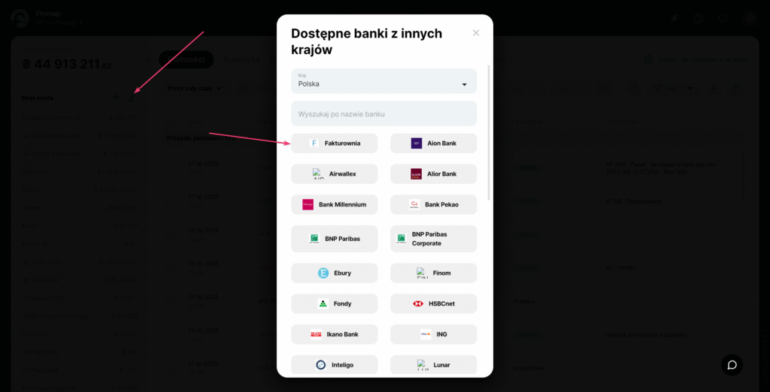Tick the select-all checkbox in payments header
770x392 pixels.
171,122
